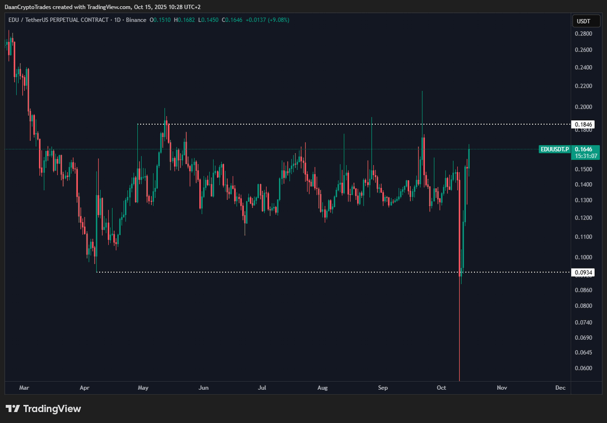Select the 0.0934 horizontal line price label
Image resolution: width=607 pixels, height=423 pixels.
(x=583, y=272)
